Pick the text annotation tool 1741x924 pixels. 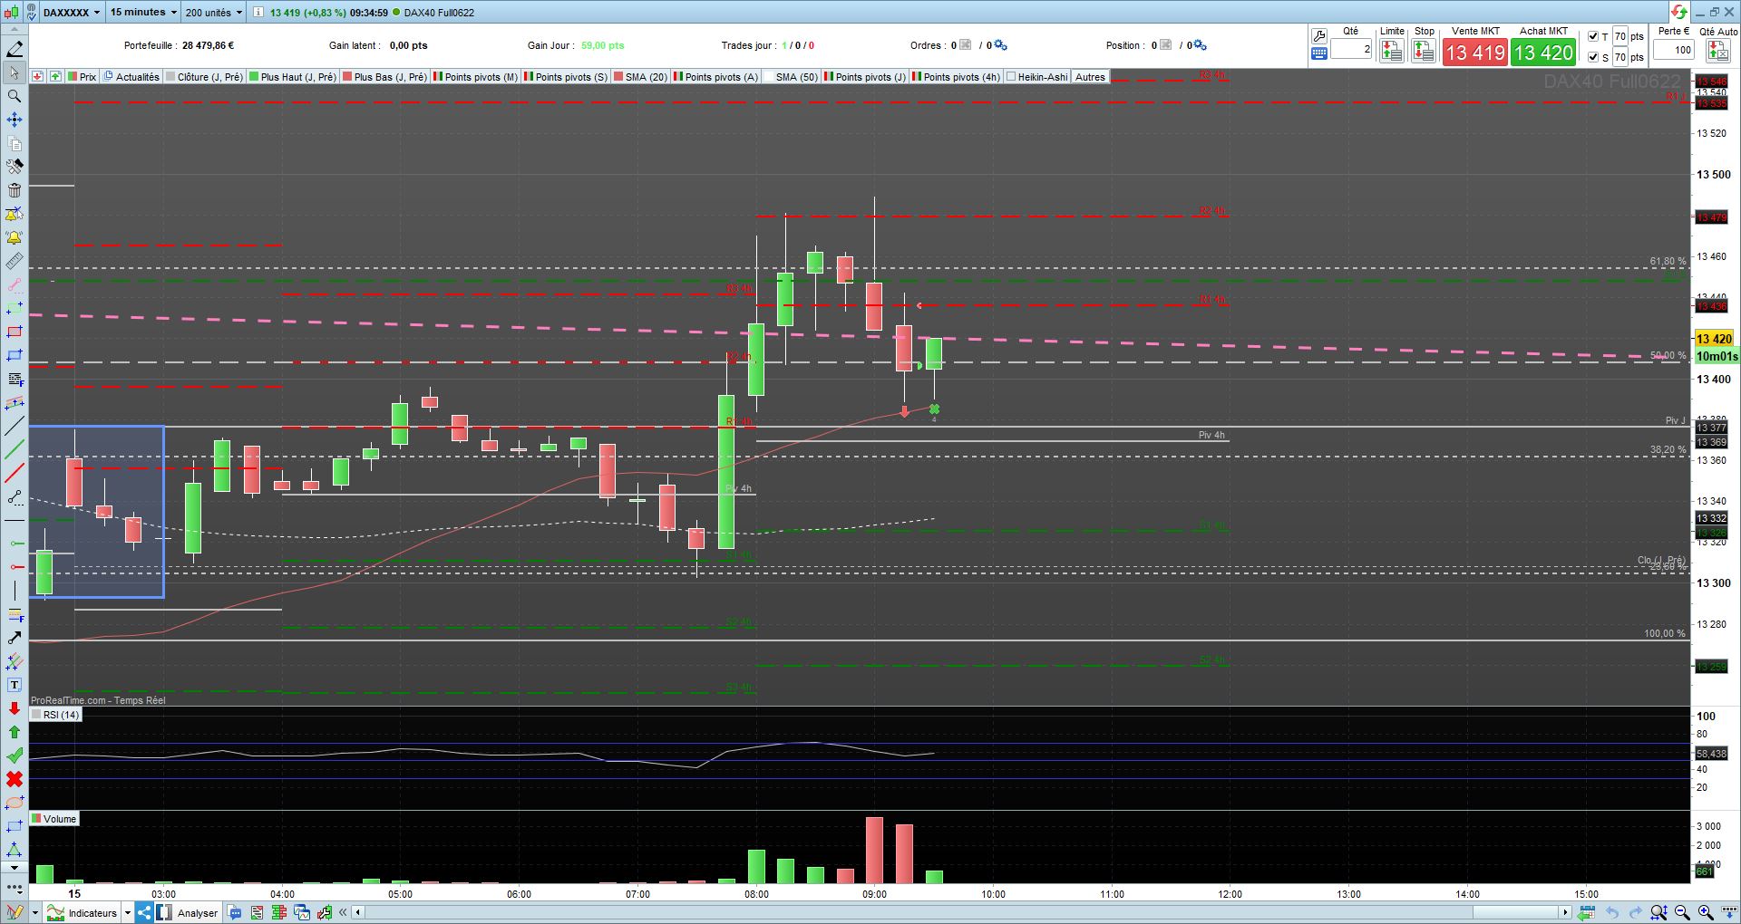coord(15,685)
